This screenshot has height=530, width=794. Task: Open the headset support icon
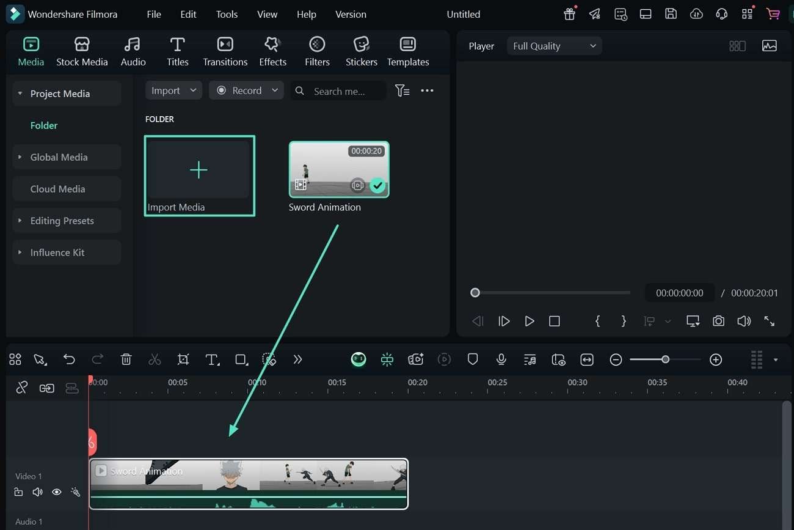pos(722,14)
